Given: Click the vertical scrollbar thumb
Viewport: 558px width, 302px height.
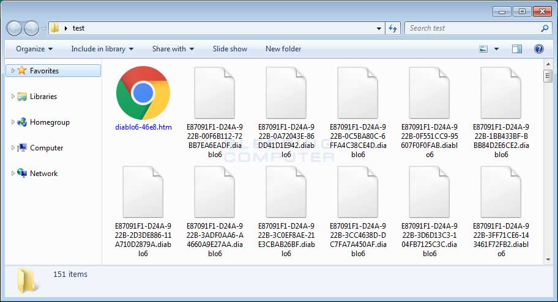Looking at the screenshot, I should click(548, 76).
